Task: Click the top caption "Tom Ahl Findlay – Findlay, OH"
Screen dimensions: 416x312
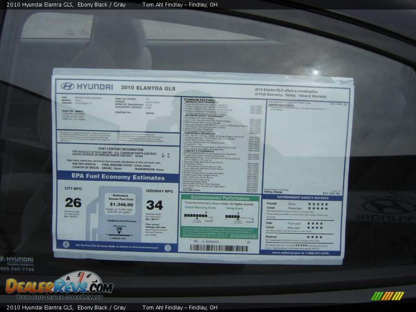Action: 180,4
